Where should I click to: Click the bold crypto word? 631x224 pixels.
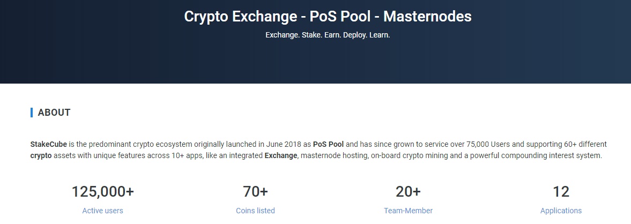point(41,155)
